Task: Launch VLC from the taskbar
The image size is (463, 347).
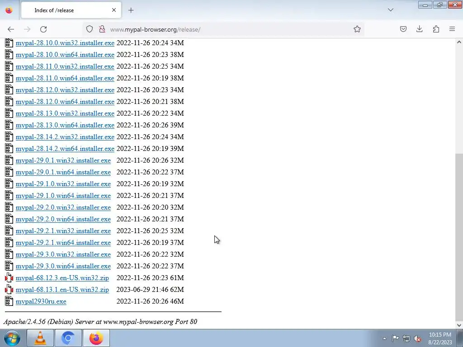Action: 40,338
